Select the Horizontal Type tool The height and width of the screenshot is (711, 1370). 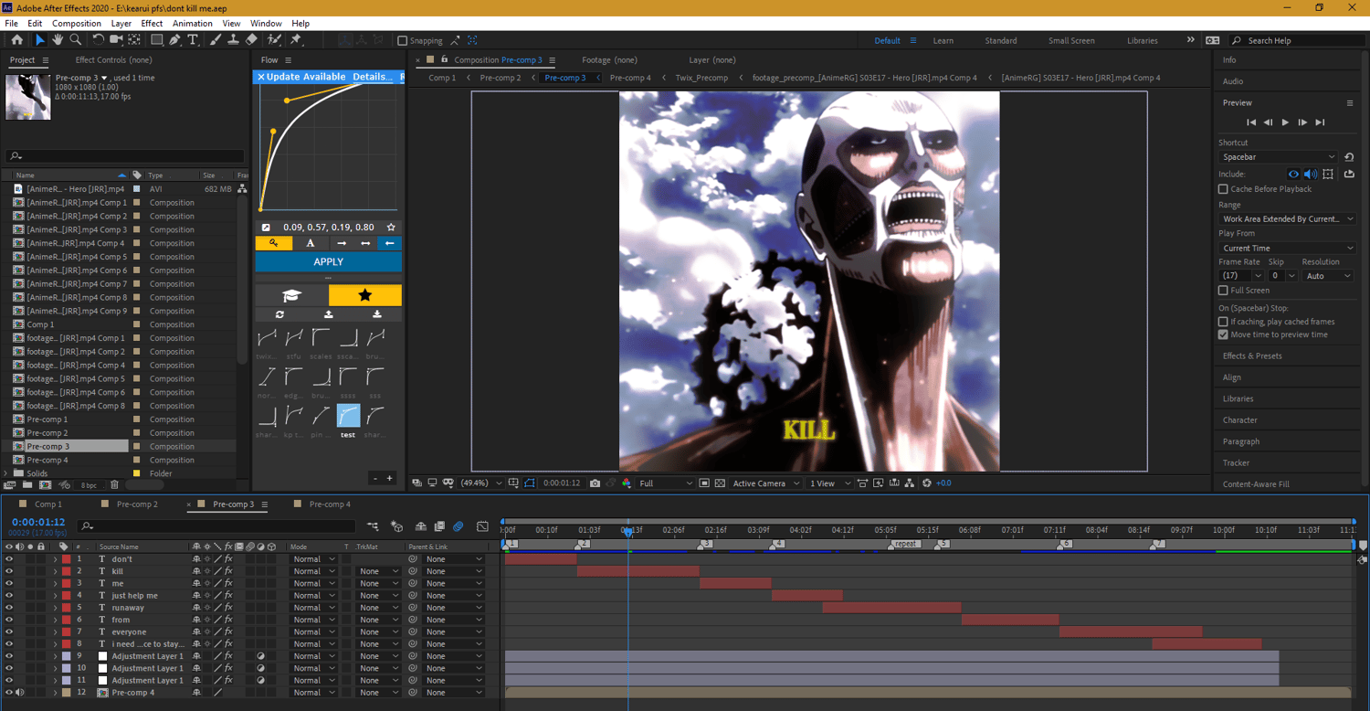click(193, 40)
